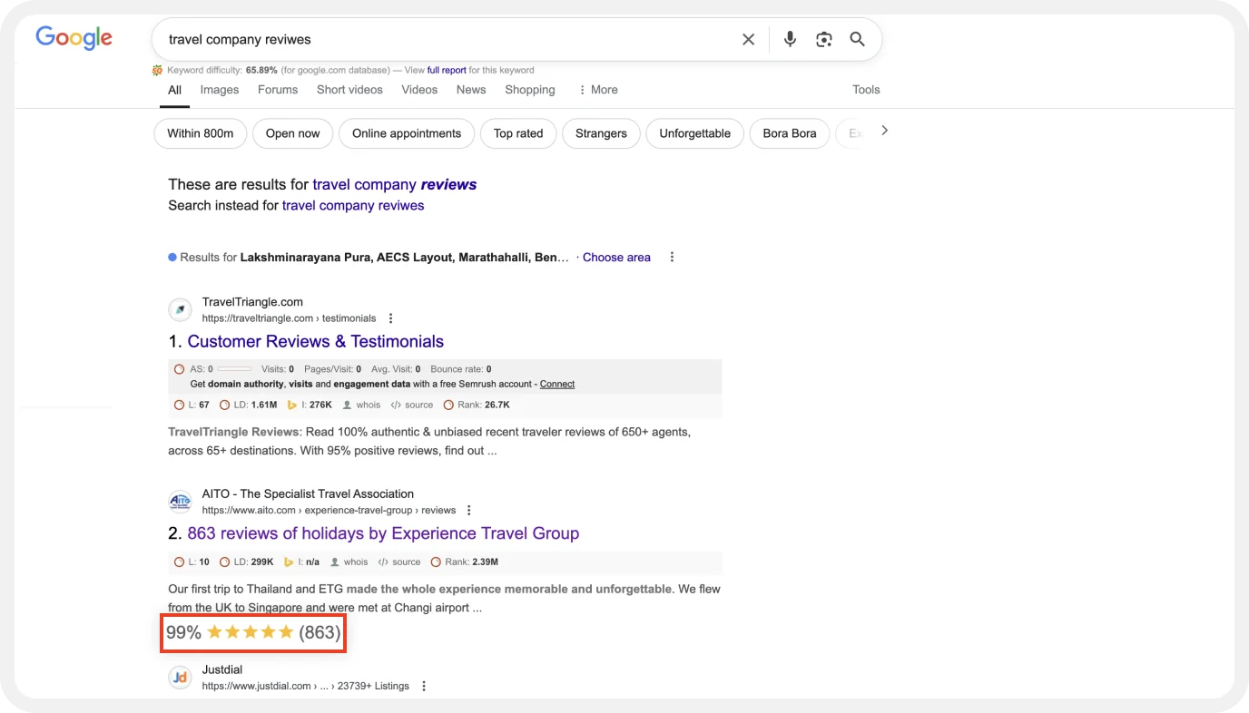Open the three-dot menu for the AITO result
This screenshot has width=1249, height=713.
coord(468,510)
